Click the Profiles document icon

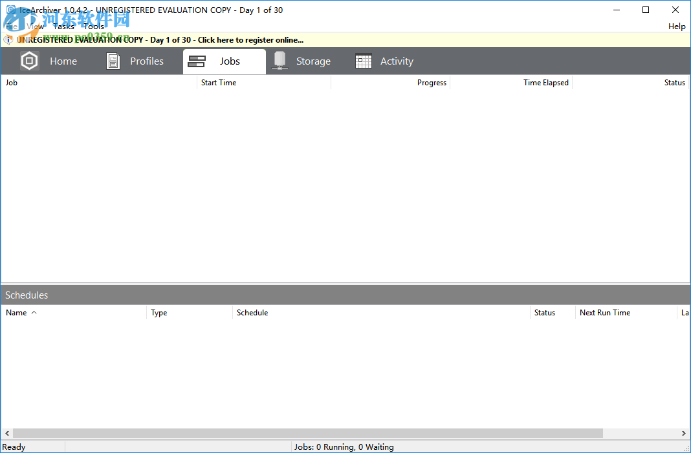113,61
